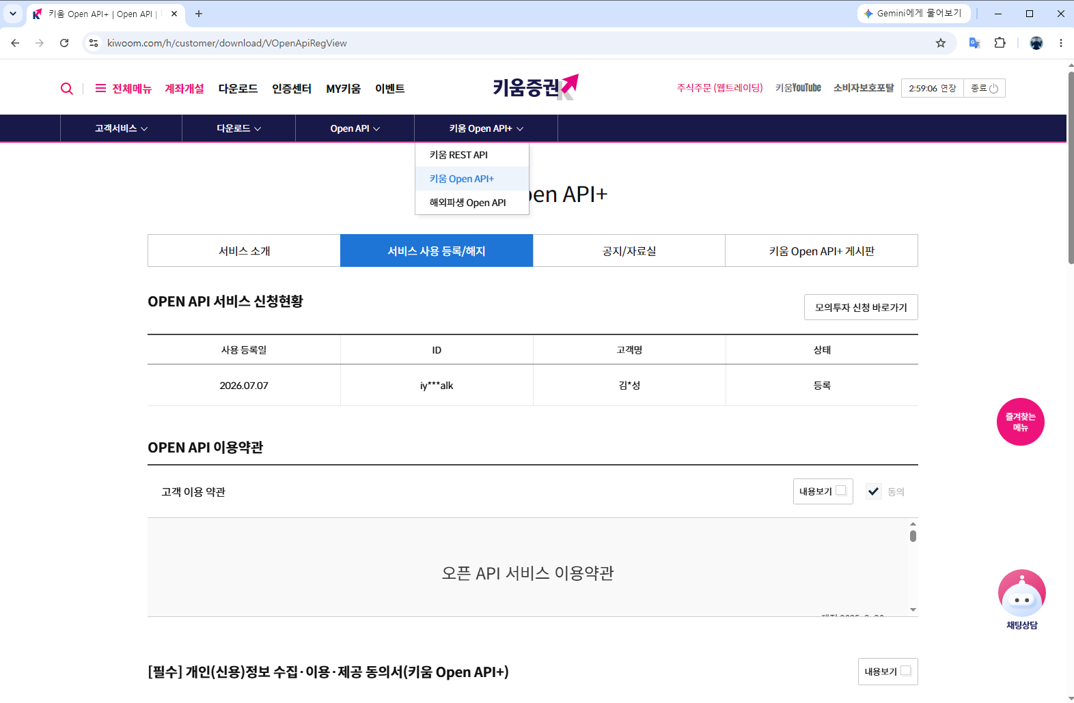1074x703 pixels.
Task: Go back with the browser back arrow
Action: 15,43
